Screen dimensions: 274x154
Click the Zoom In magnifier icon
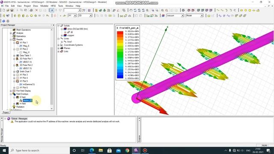[x=162, y=10]
